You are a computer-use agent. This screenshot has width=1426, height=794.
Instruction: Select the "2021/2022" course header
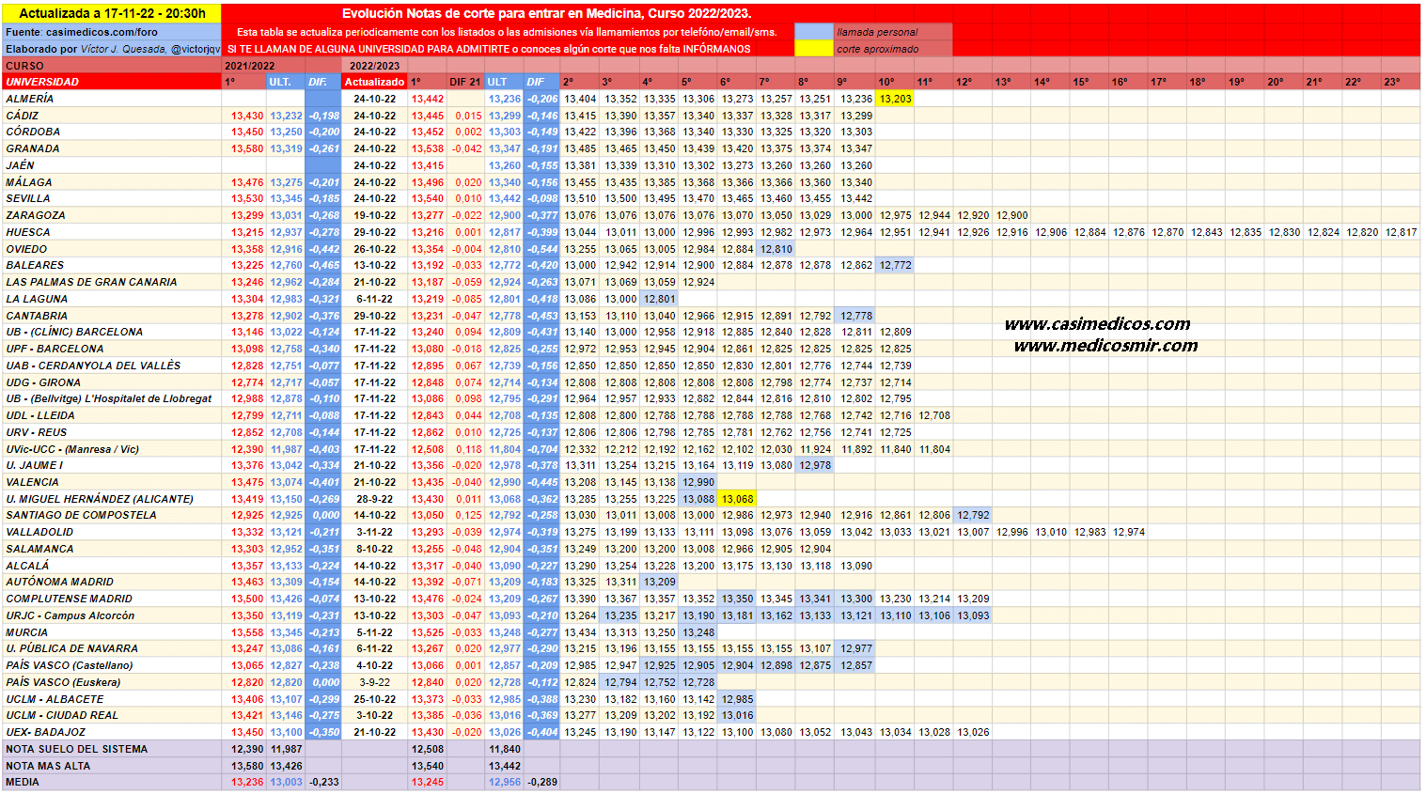(x=249, y=66)
